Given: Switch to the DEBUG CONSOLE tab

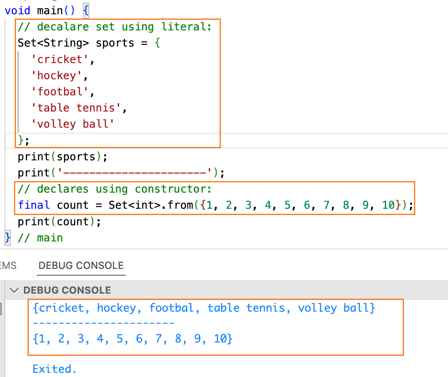Looking at the screenshot, I should click(x=81, y=265).
